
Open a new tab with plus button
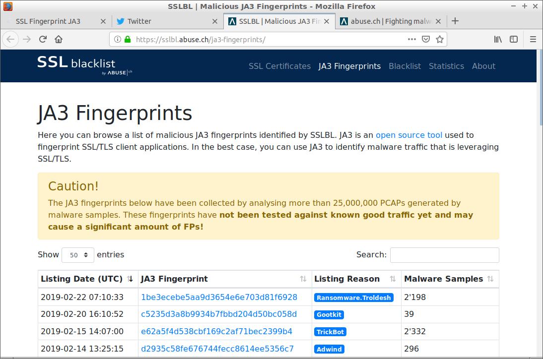(455, 21)
